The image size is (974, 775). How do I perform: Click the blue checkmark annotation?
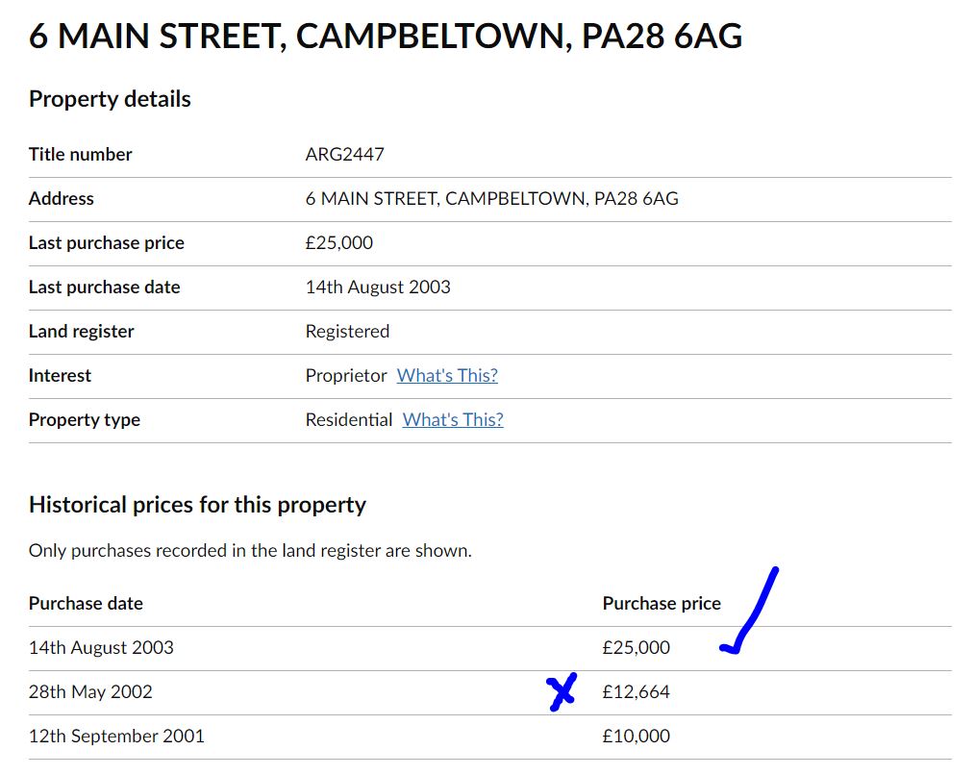[x=748, y=612]
